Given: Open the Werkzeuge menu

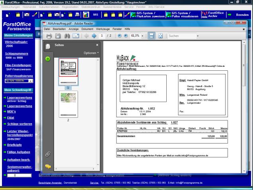Looking at the screenshot, I should coord(103,29).
